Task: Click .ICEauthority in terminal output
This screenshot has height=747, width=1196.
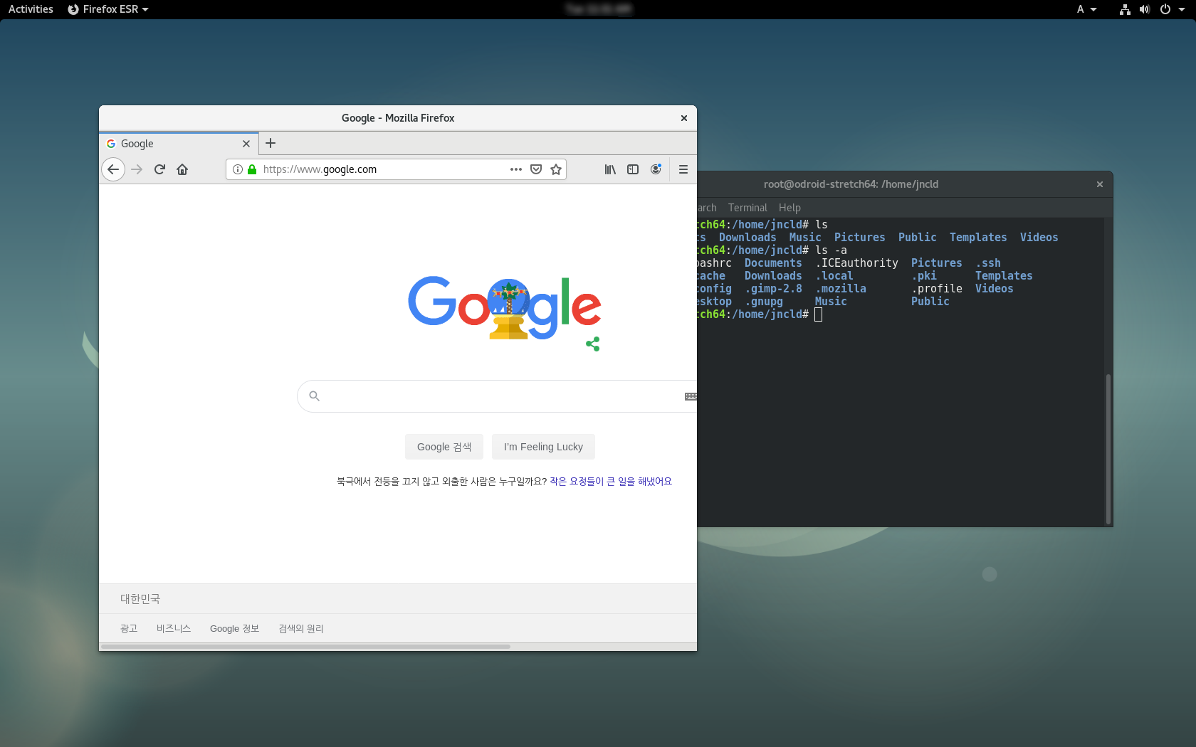Action: pos(856,263)
